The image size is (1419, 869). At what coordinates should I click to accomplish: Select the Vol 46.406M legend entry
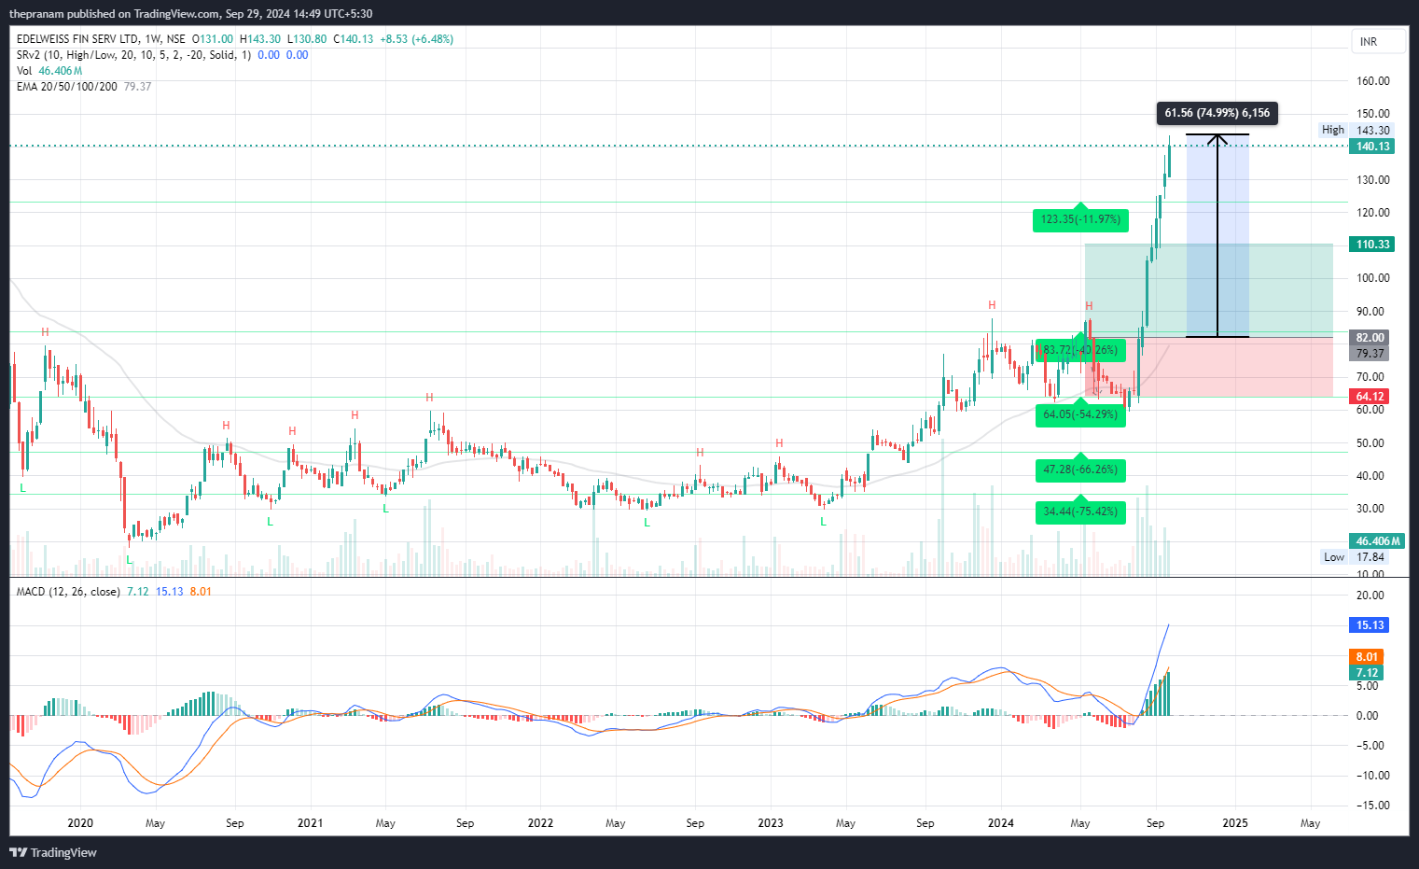click(49, 71)
